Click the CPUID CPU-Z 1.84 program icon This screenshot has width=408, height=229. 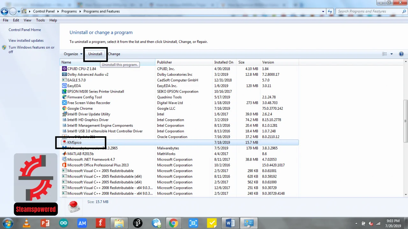coord(64,69)
